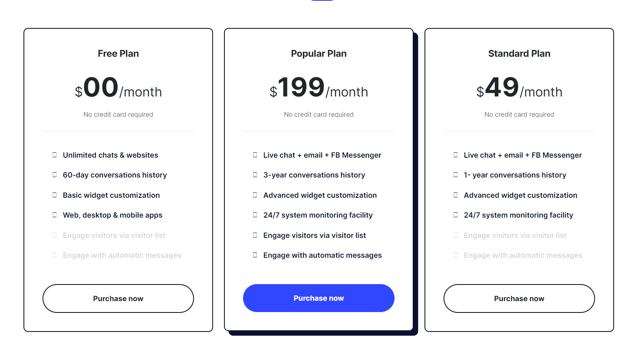Click the $49/month price
Viewport: 640px width, 353px height.
519,88
